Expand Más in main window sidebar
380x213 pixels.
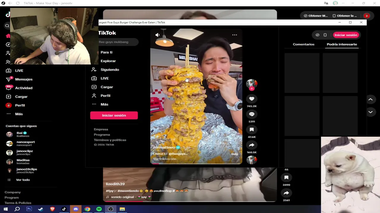click(15, 114)
